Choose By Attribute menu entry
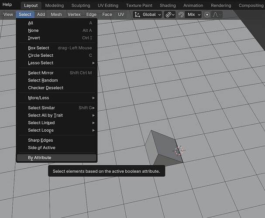Image resolution: width=265 pixels, height=218 pixels. pyautogui.click(x=57, y=158)
